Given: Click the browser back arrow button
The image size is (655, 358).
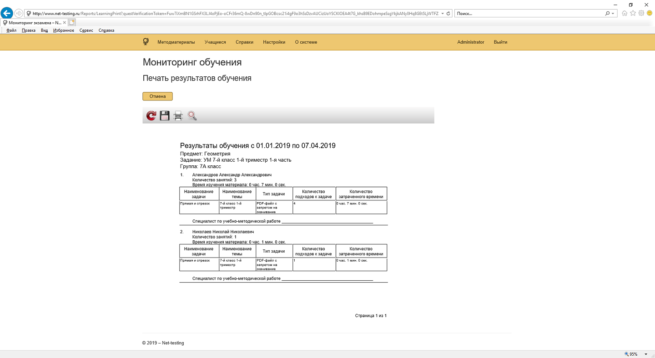Looking at the screenshot, I should click(x=7, y=13).
